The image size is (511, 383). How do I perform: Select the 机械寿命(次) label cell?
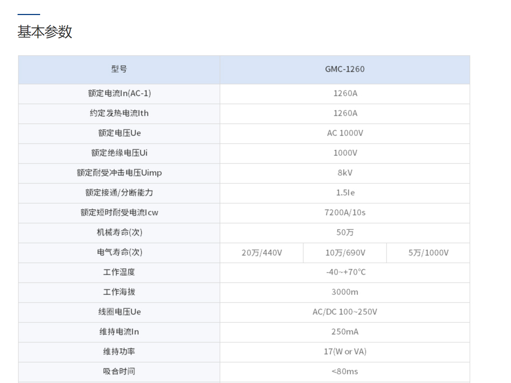point(119,232)
